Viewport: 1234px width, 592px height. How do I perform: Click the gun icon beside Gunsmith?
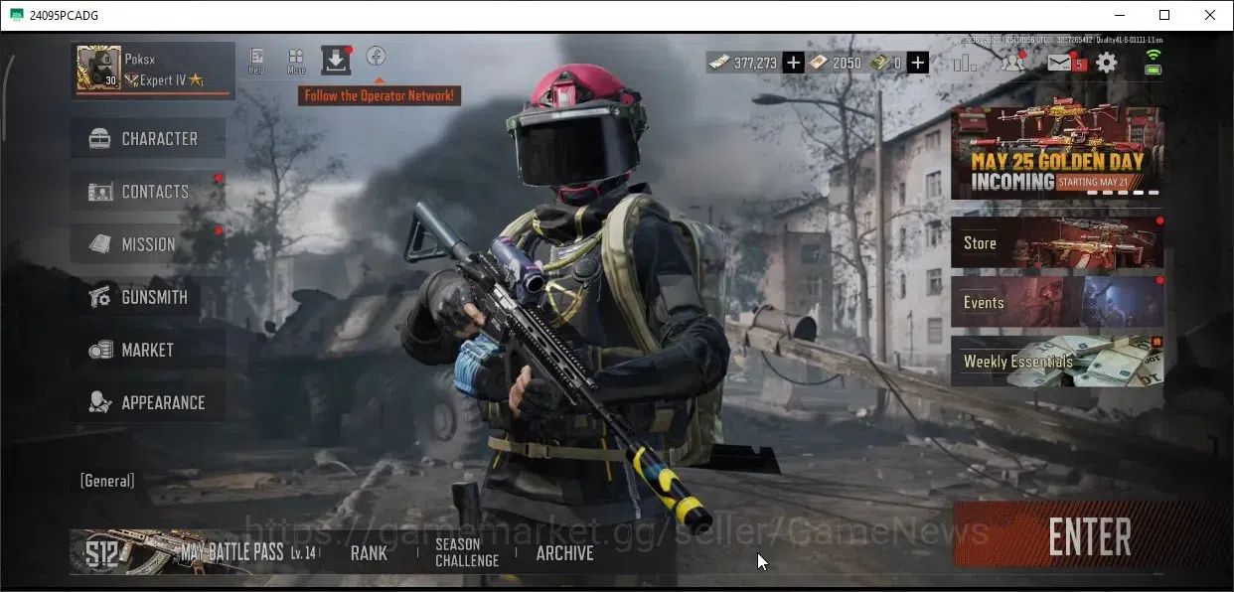(x=99, y=297)
